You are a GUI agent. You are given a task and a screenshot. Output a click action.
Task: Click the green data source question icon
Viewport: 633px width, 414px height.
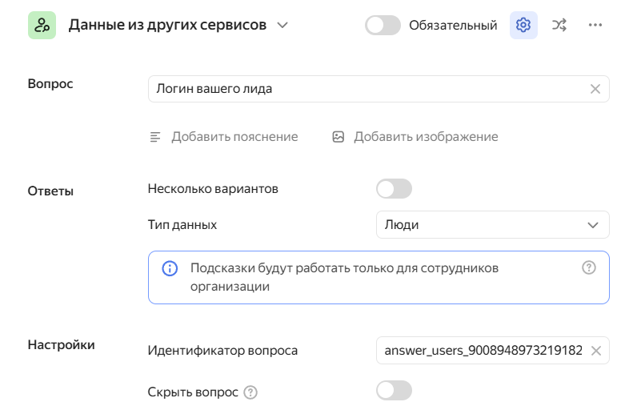click(x=42, y=25)
